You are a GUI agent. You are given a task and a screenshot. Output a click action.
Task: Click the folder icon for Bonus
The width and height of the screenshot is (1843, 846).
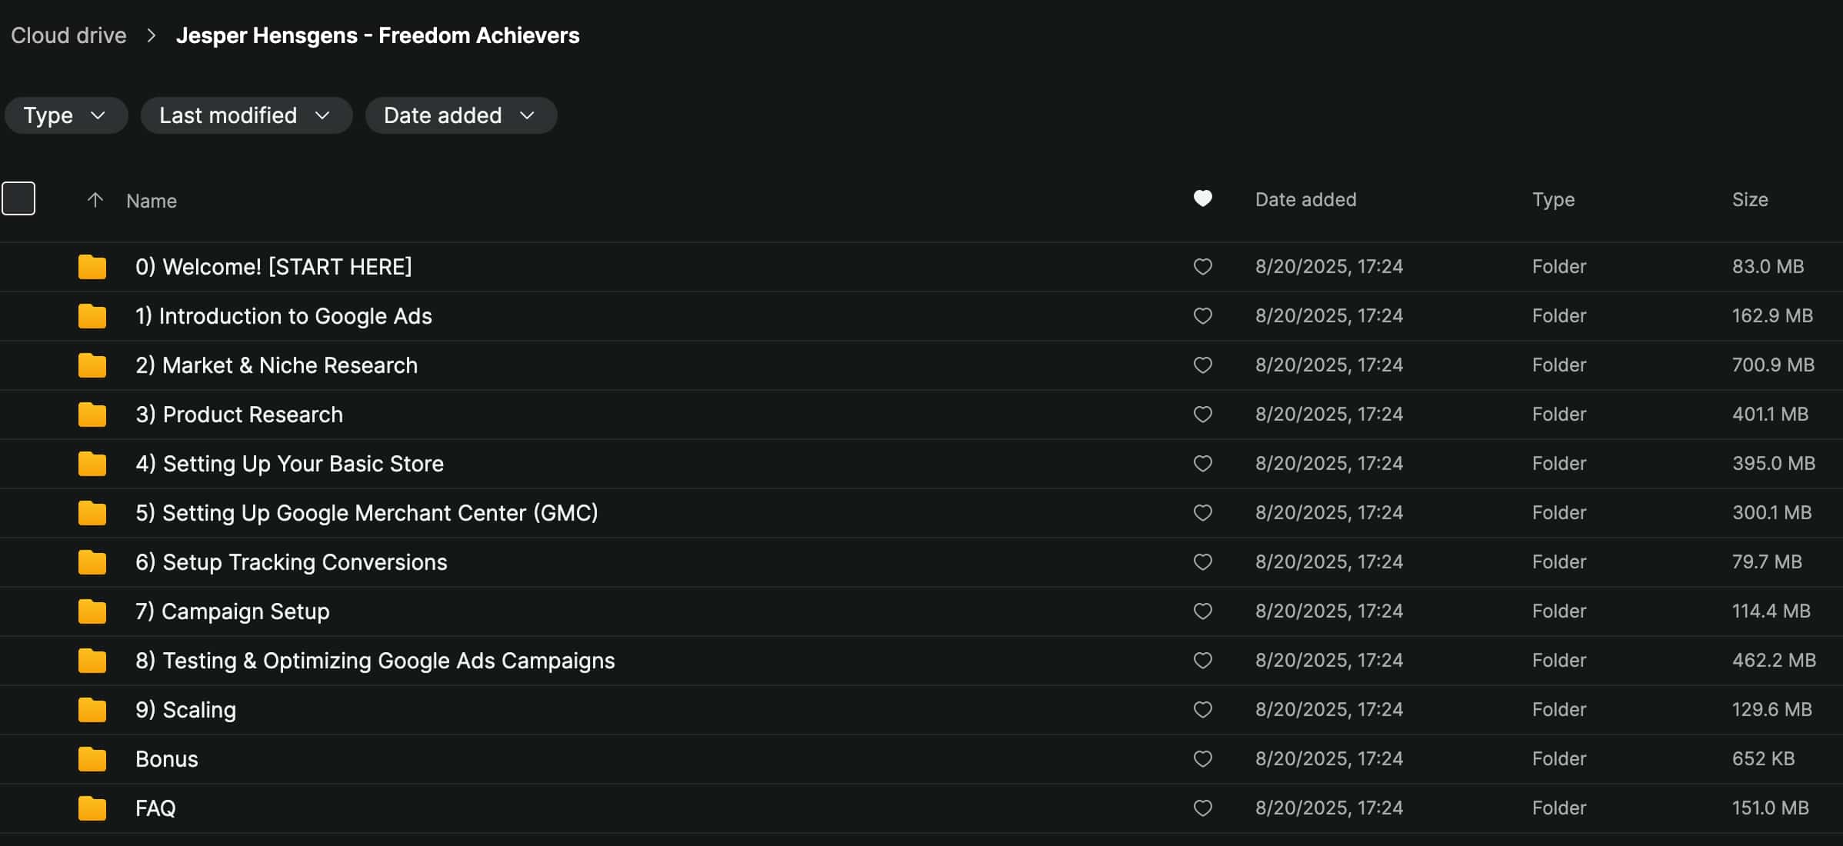pos(92,759)
